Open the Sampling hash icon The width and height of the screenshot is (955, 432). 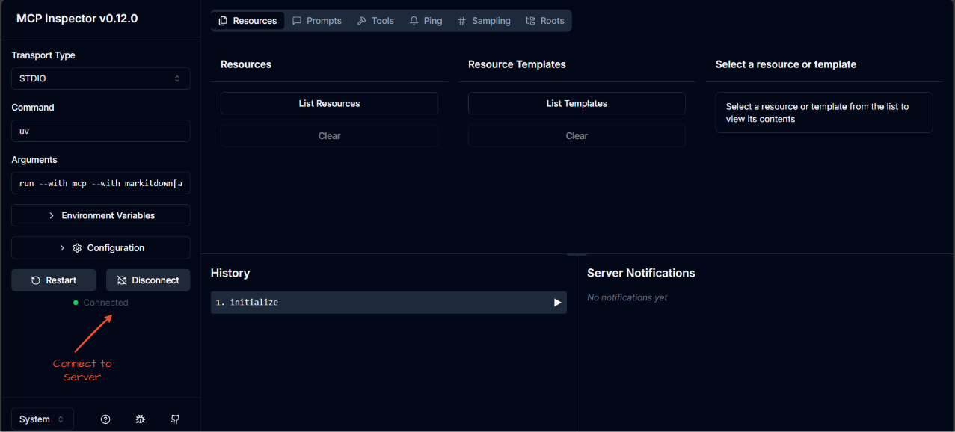(461, 20)
